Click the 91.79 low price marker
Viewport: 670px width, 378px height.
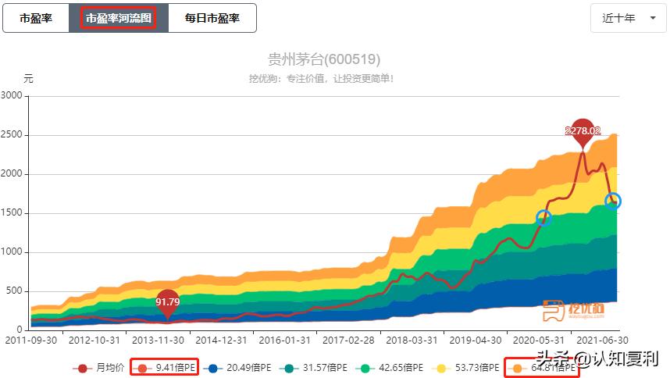point(167,302)
